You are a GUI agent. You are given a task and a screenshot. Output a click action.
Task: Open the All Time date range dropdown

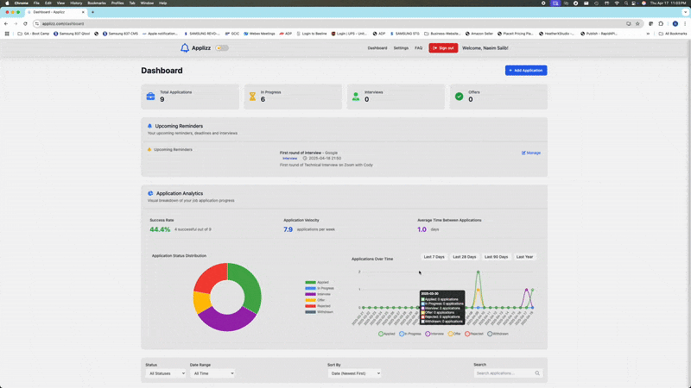pos(212,373)
